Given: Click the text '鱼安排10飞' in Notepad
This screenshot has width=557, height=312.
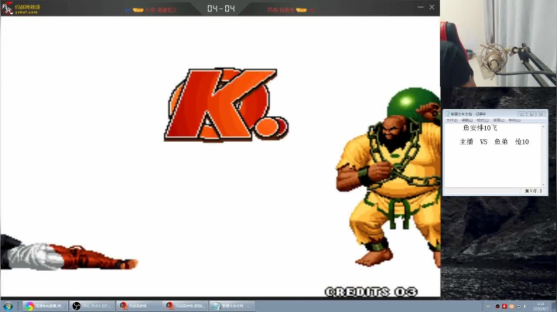Looking at the screenshot, I should tap(480, 128).
